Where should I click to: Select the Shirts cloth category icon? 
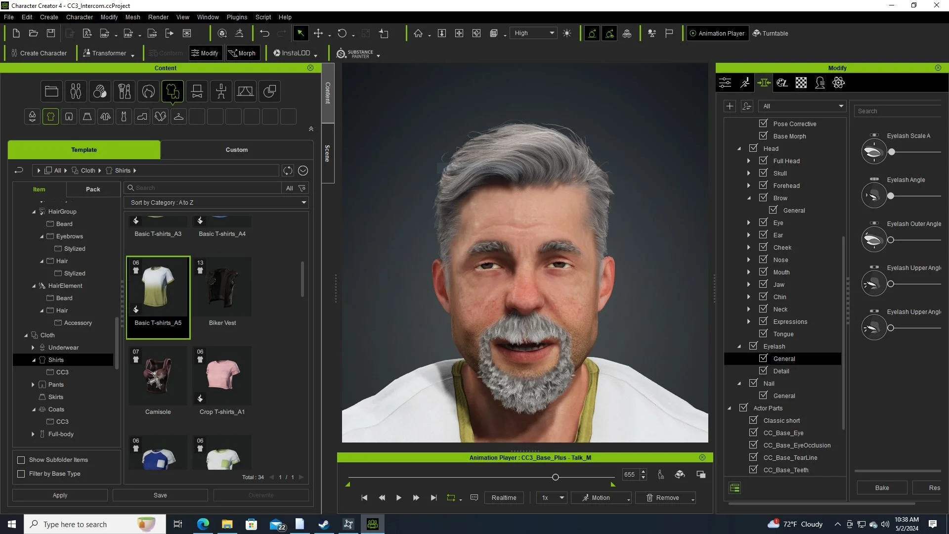50,117
